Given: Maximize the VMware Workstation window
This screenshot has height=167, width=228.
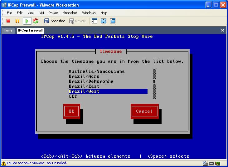Looking at the screenshot, I should 216,5.
